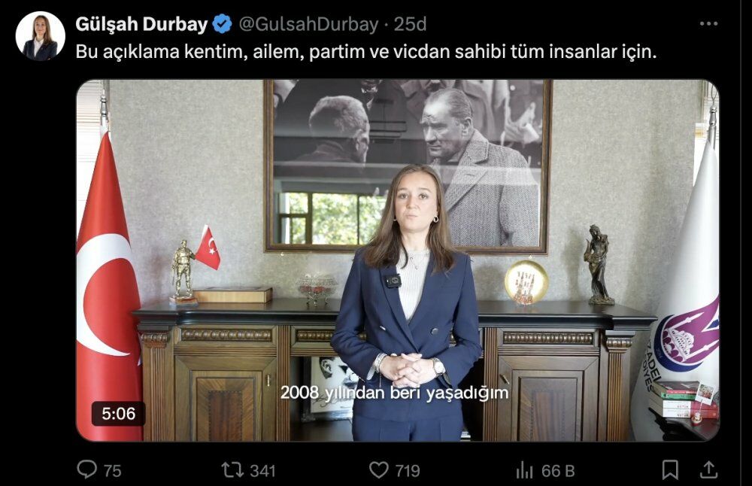Click the Gülşah Durbay display name
The height and width of the screenshot is (486, 752).
[141, 24]
